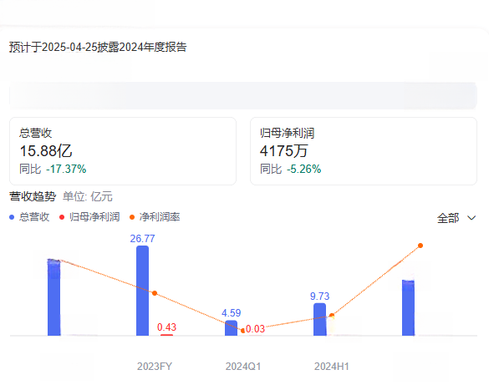Image resolution: width=489 pixels, height=385 pixels.
Task: Click the orange data point at 2023FY
Action: coord(155,293)
